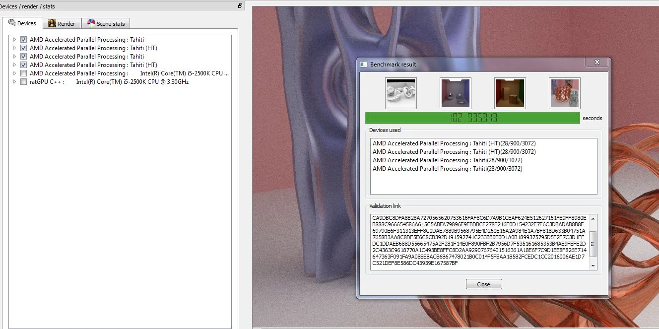The width and height of the screenshot is (659, 329).
Task: Open the spheres Cornell box benchmark thumbnail
Action: pyautogui.click(x=456, y=93)
